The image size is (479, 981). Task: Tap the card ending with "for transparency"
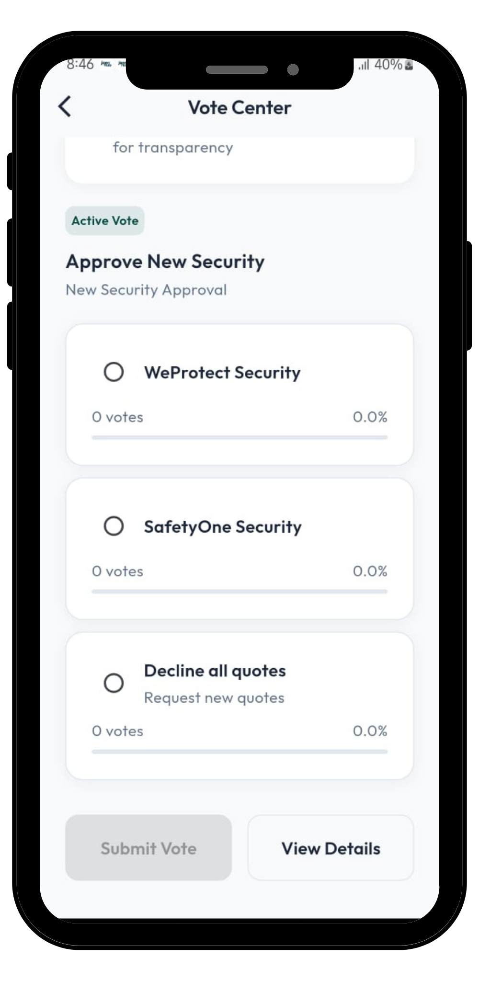239,158
